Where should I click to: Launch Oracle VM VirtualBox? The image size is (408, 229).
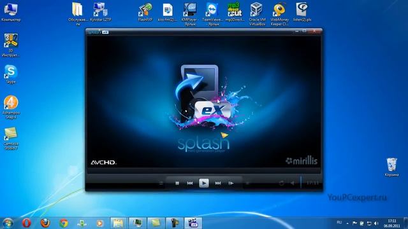click(x=257, y=14)
